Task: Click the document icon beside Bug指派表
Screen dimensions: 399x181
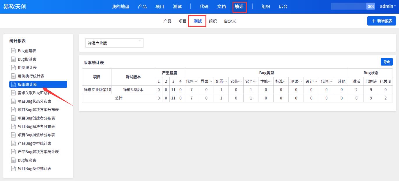Action: click(13, 59)
